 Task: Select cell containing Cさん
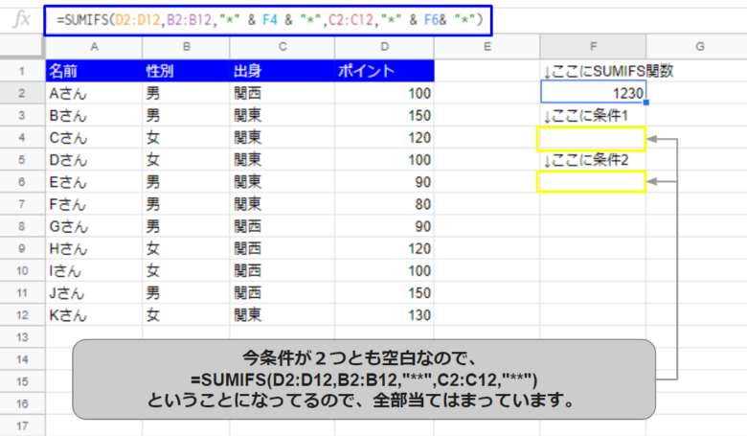click(x=94, y=138)
